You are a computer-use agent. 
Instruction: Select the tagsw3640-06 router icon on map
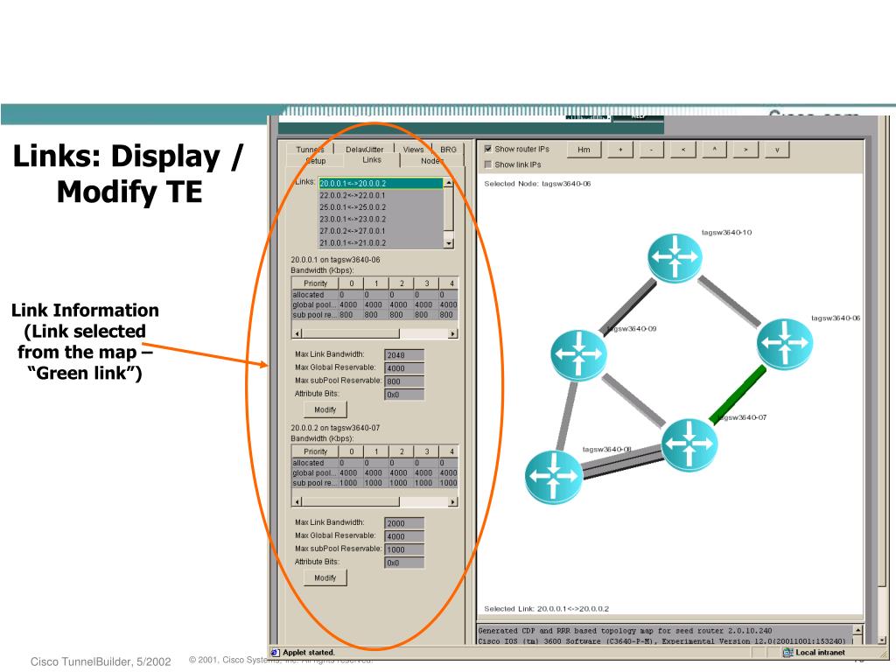click(785, 342)
